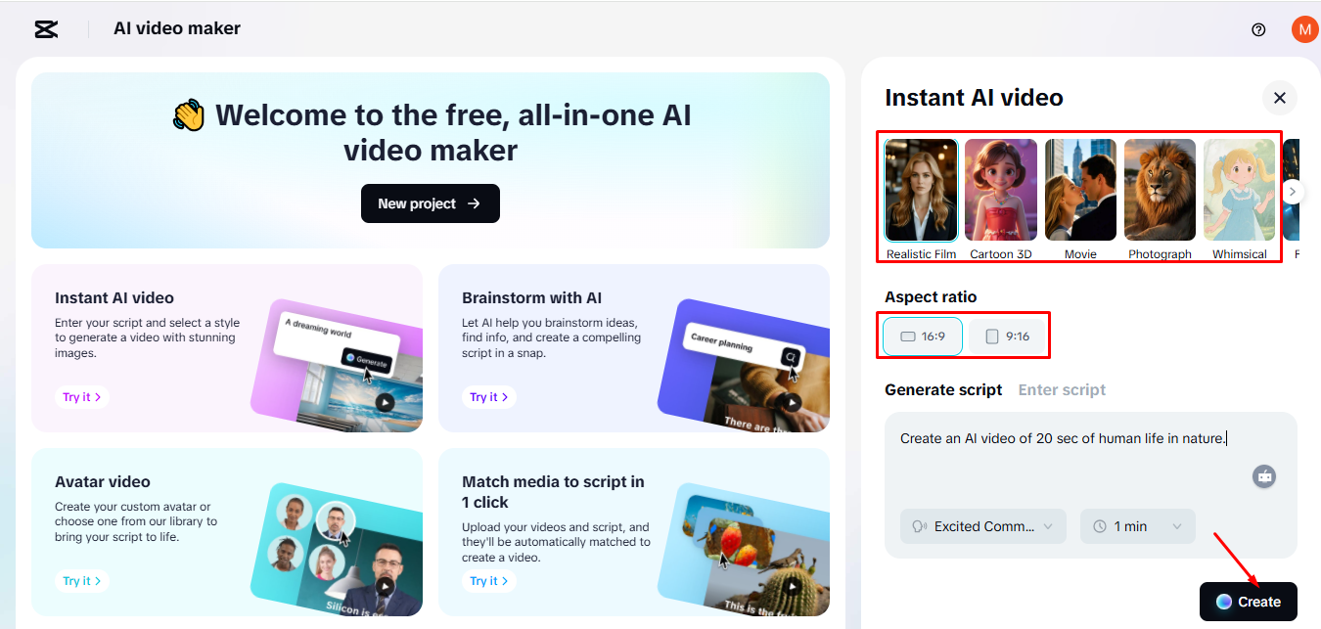The image size is (1321, 629).
Task: Expand more styles with the right arrow
Action: pyautogui.click(x=1292, y=192)
